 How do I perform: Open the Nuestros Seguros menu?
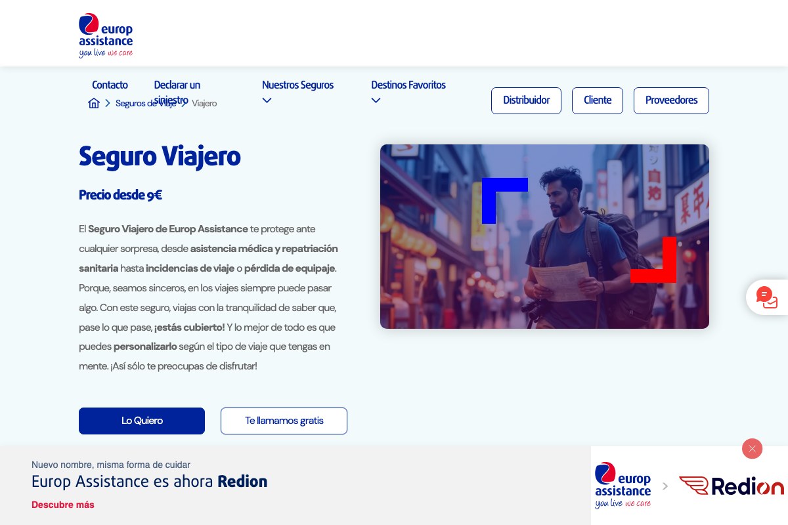click(297, 85)
